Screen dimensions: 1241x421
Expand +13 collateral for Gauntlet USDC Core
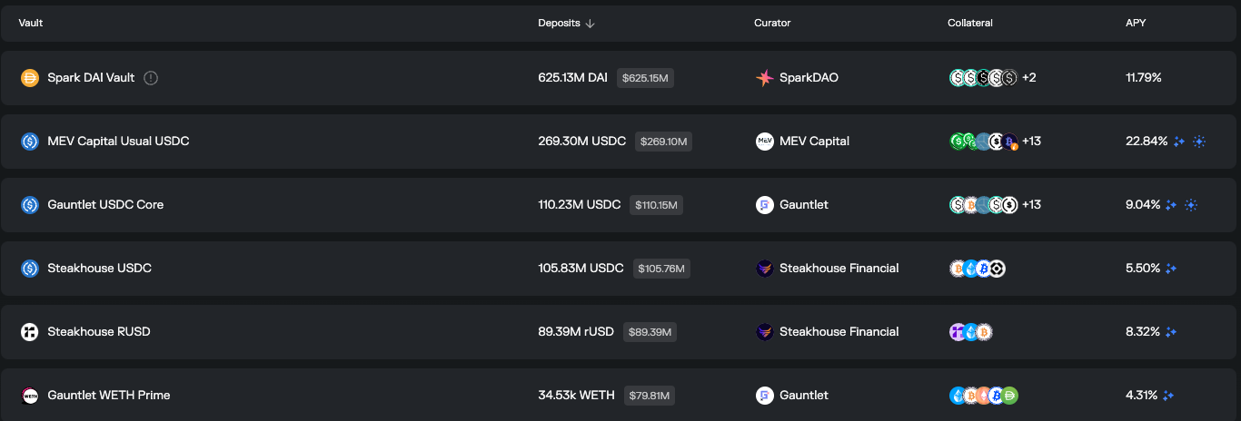pyautogui.click(x=1031, y=205)
